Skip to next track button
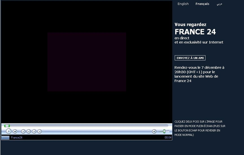Screen dimensions: 244x155 (x=40, y=132)
